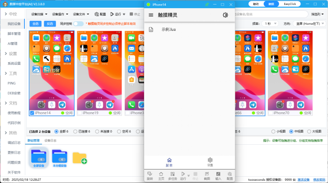Open the hamburger menu in 触摸精灵
The image size is (328, 183).
(x=151, y=15)
